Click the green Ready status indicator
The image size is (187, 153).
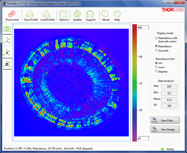[162, 149]
